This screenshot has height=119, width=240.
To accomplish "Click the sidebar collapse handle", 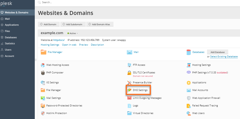I will coord(35,59).
